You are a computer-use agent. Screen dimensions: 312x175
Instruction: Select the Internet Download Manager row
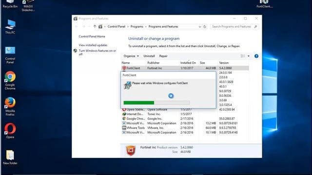(185, 114)
